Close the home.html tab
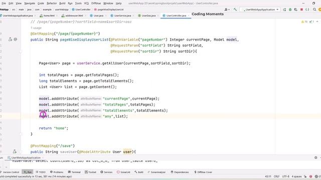The width and height of the screenshot is (321, 180). 57,15
